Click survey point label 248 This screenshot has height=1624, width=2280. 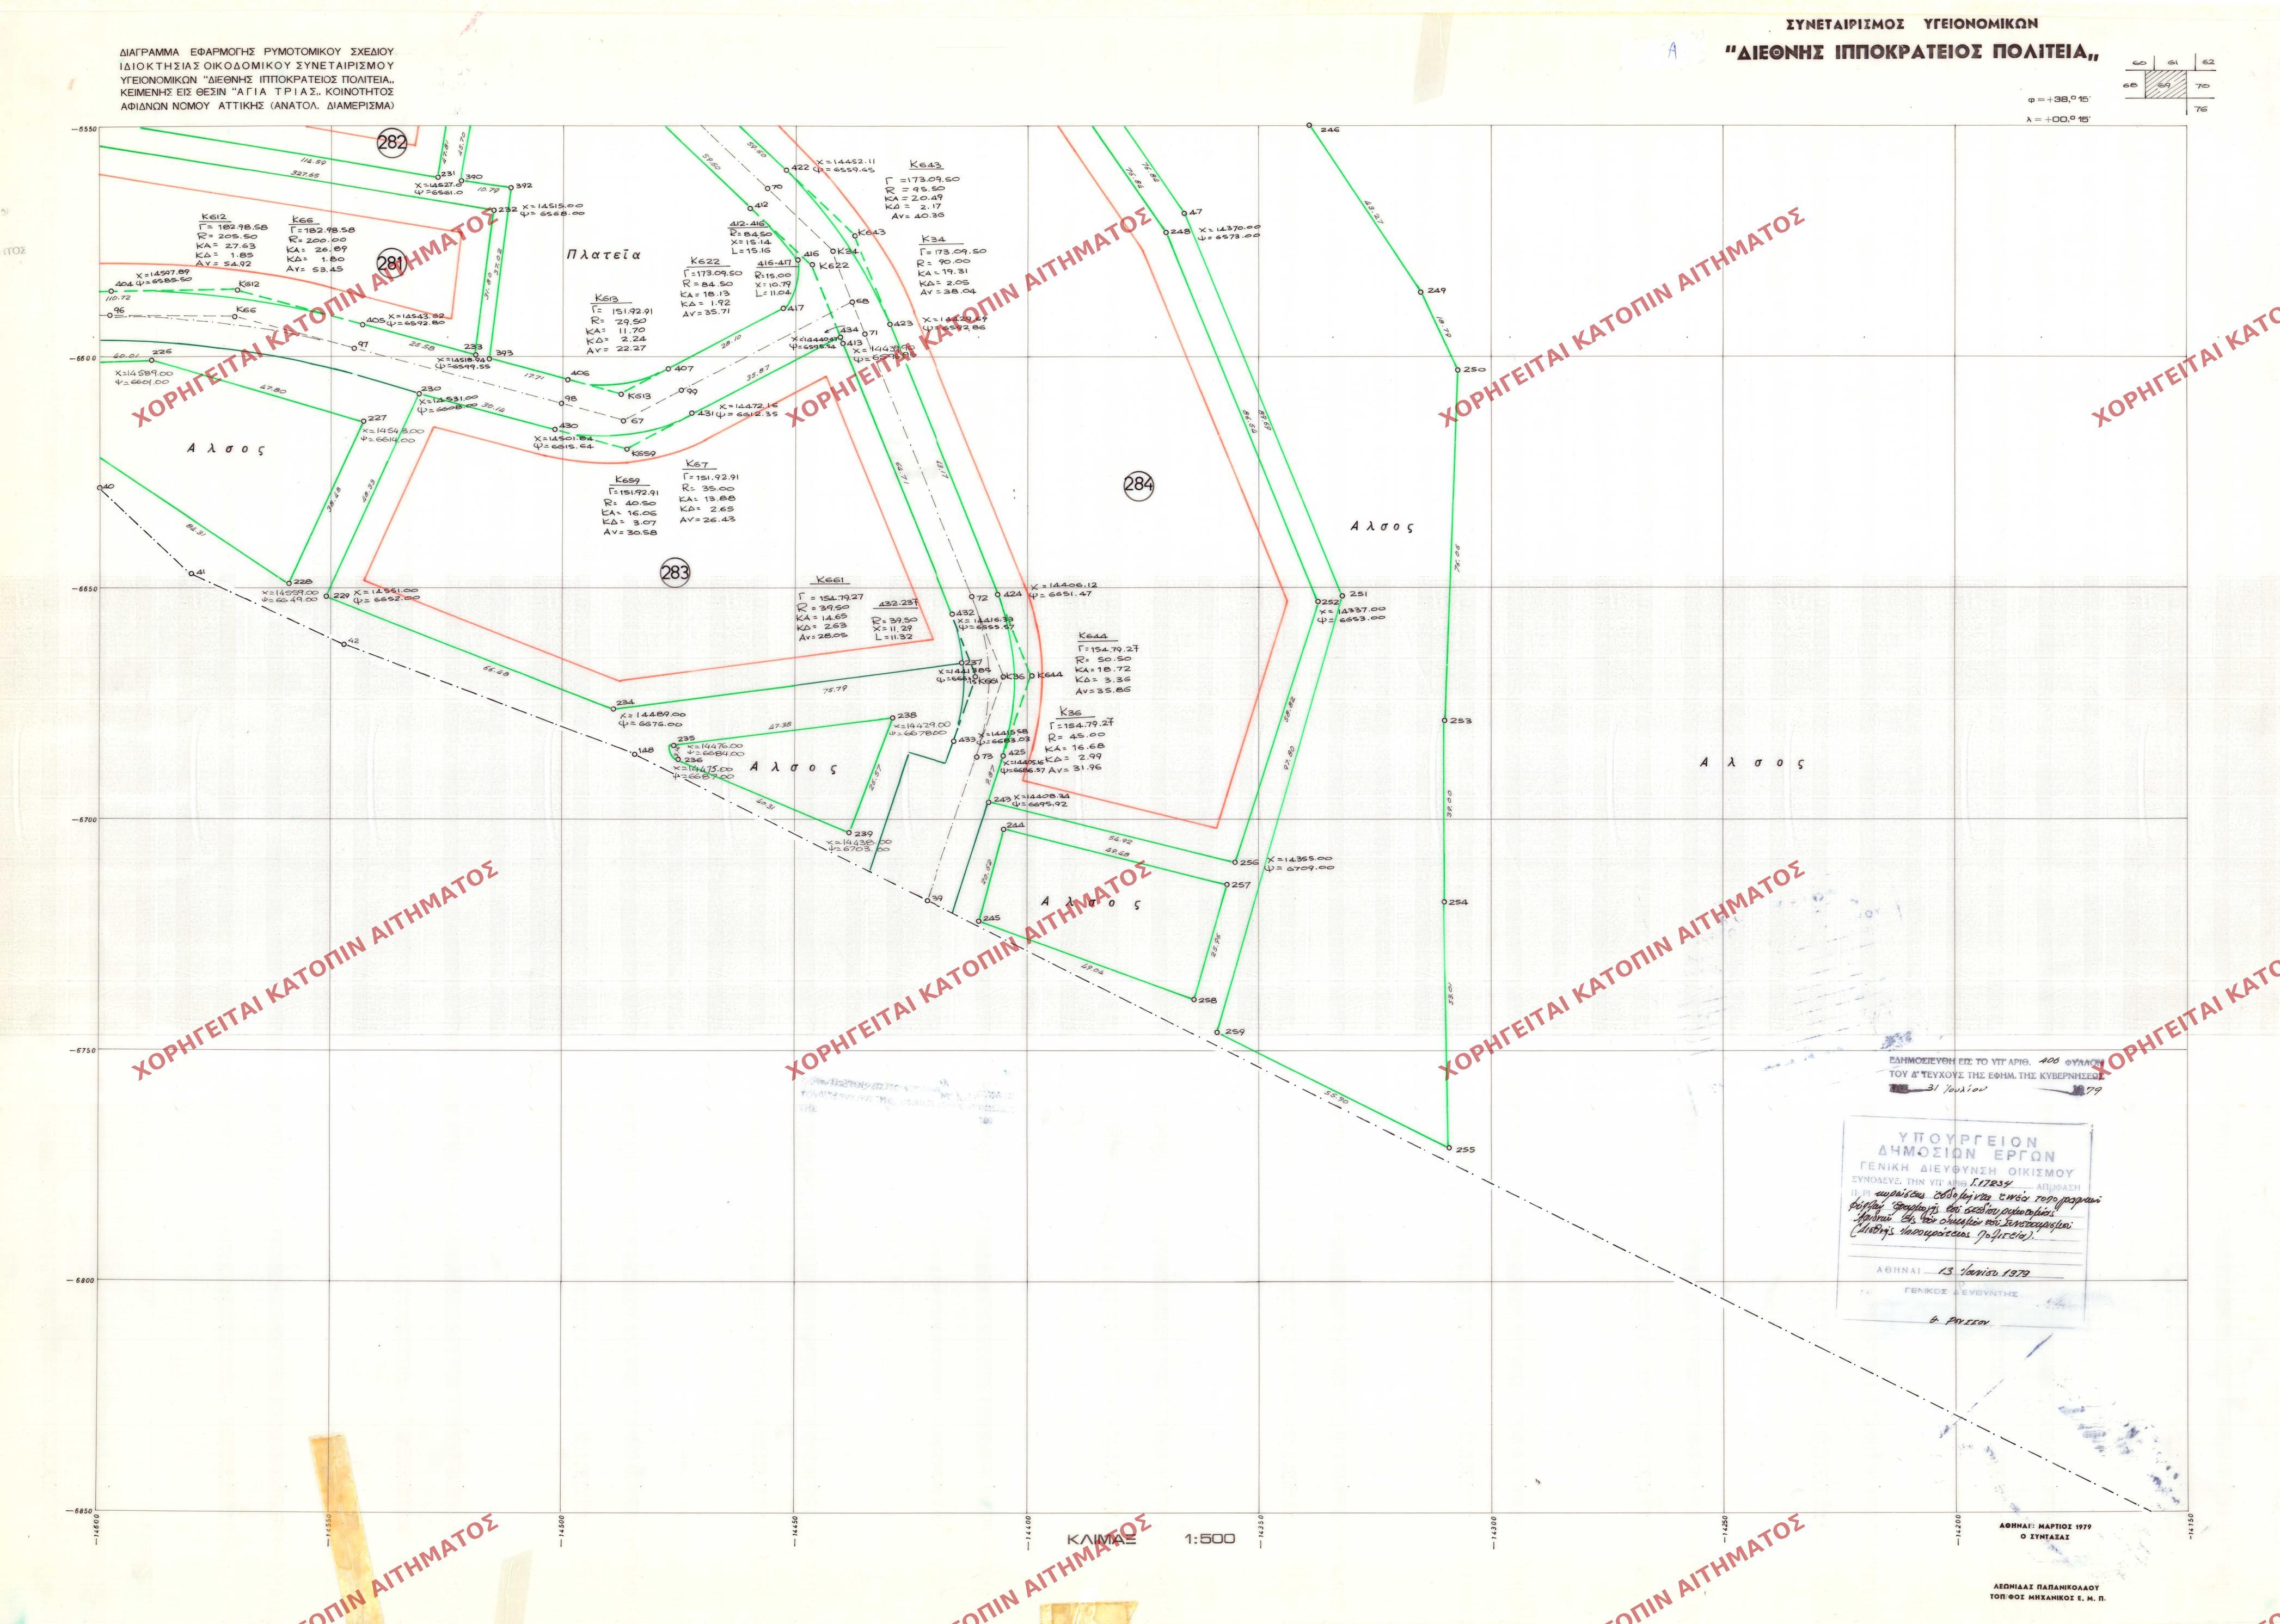[1180, 232]
